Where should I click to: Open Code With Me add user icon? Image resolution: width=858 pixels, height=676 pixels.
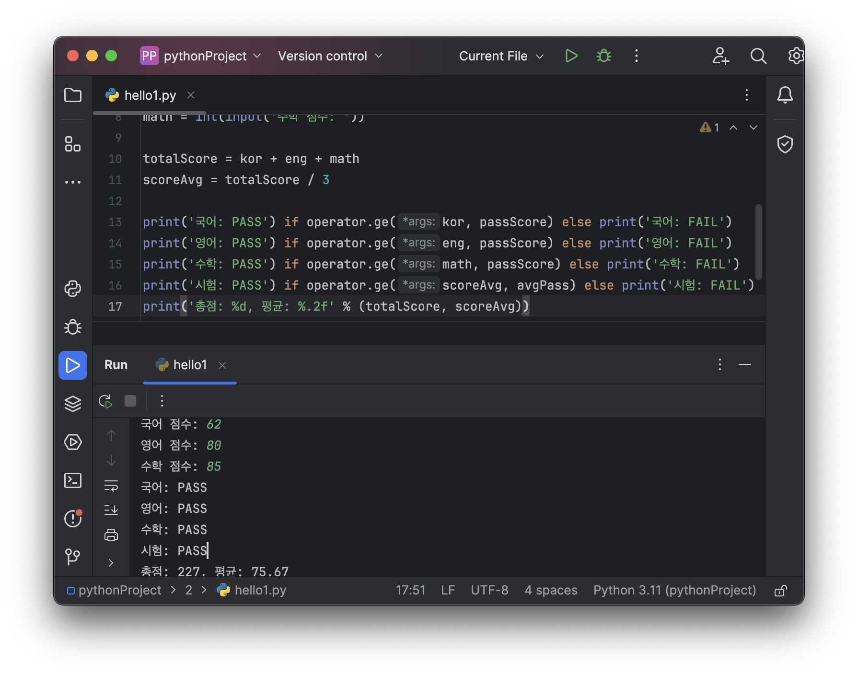(x=720, y=56)
